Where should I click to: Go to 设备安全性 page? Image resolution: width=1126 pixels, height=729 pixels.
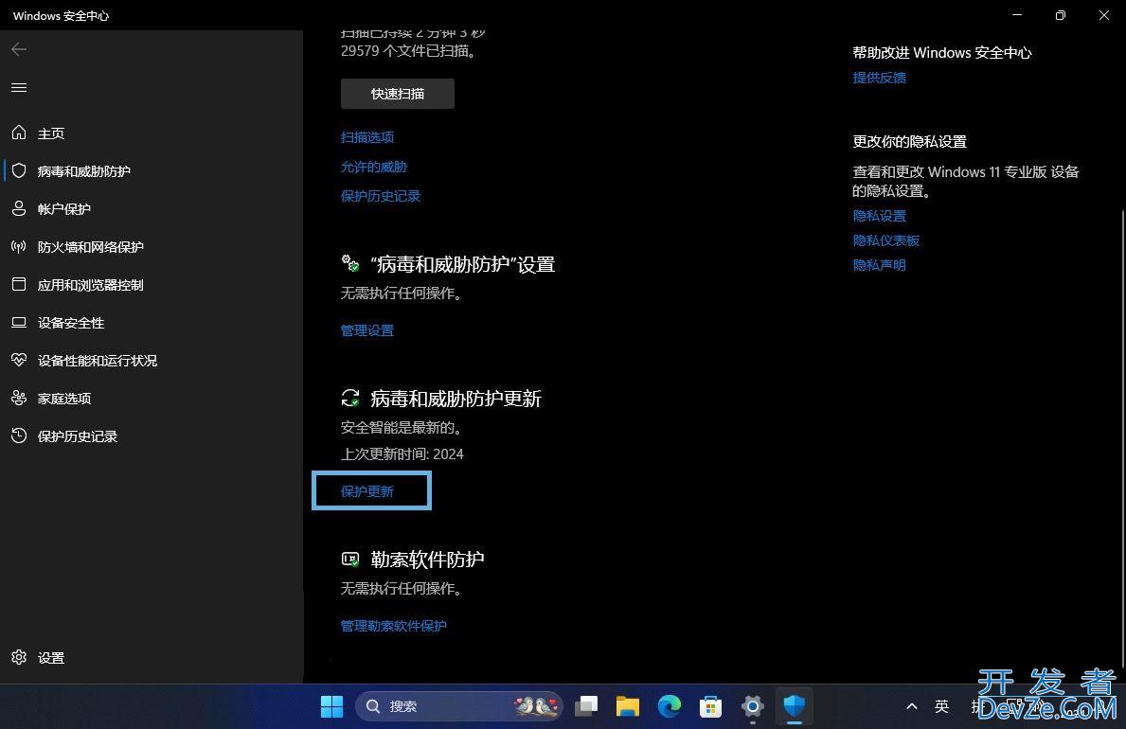pyautogui.click(x=71, y=323)
